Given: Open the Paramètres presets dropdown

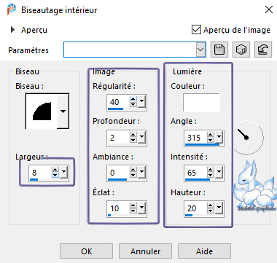Looking at the screenshot, I should click(200, 50).
